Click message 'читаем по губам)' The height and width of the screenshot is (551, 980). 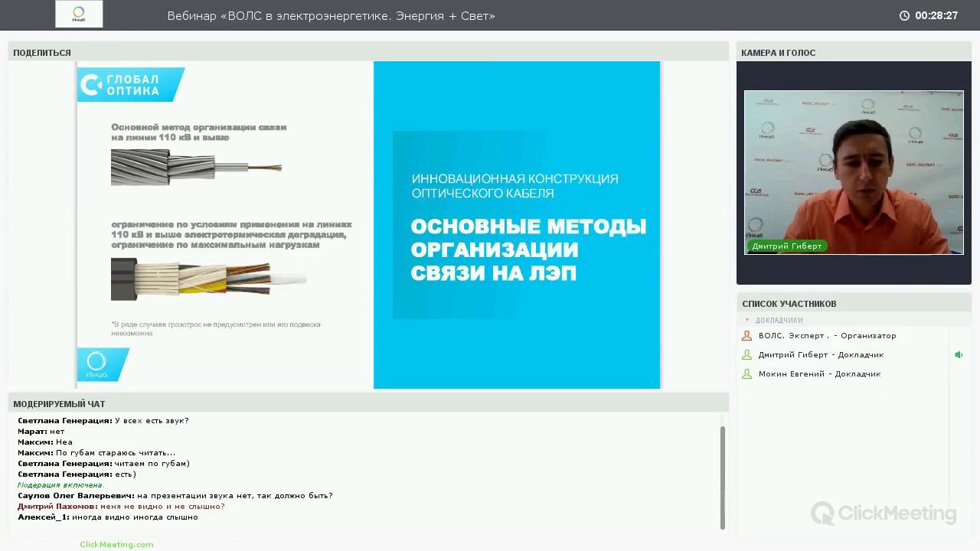click(x=152, y=463)
